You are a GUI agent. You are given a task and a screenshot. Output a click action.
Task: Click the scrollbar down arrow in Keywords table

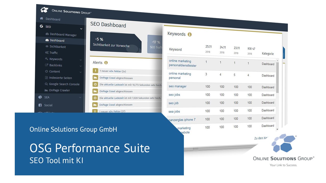click(x=278, y=129)
